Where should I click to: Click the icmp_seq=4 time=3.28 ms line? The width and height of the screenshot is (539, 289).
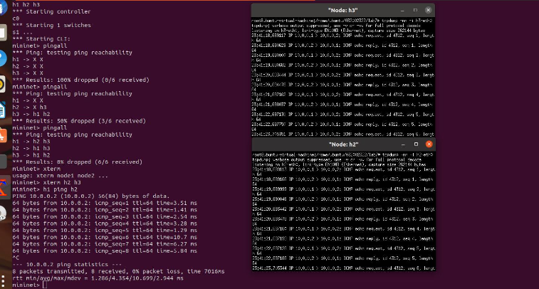(105, 224)
